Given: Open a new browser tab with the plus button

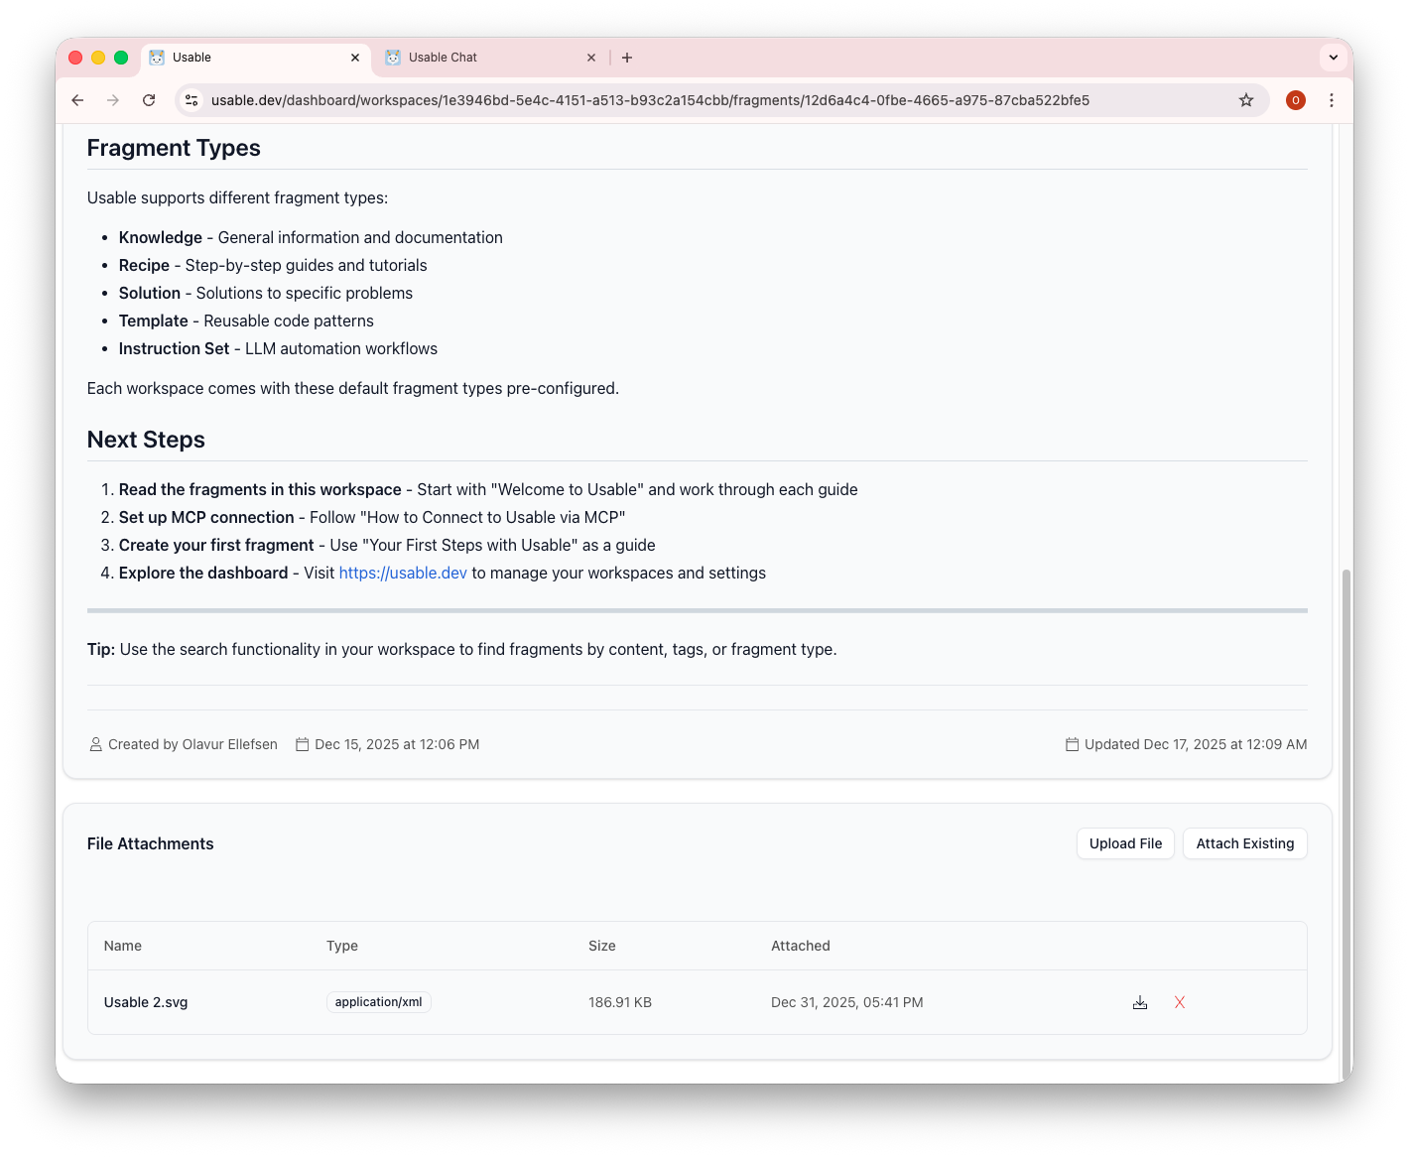Looking at the screenshot, I should pyautogui.click(x=627, y=58).
